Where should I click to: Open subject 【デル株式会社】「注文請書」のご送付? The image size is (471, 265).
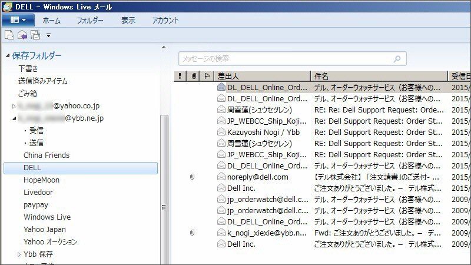(x=377, y=177)
